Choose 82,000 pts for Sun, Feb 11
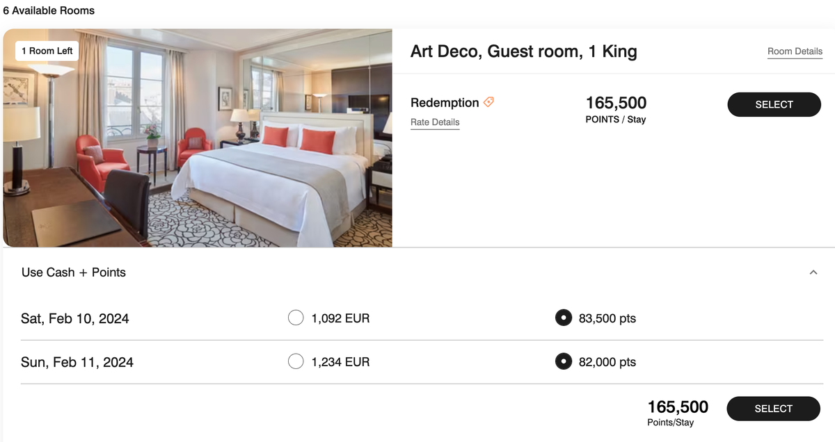The image size is (835, 442). pyautogui.click(x=563, y=361)
